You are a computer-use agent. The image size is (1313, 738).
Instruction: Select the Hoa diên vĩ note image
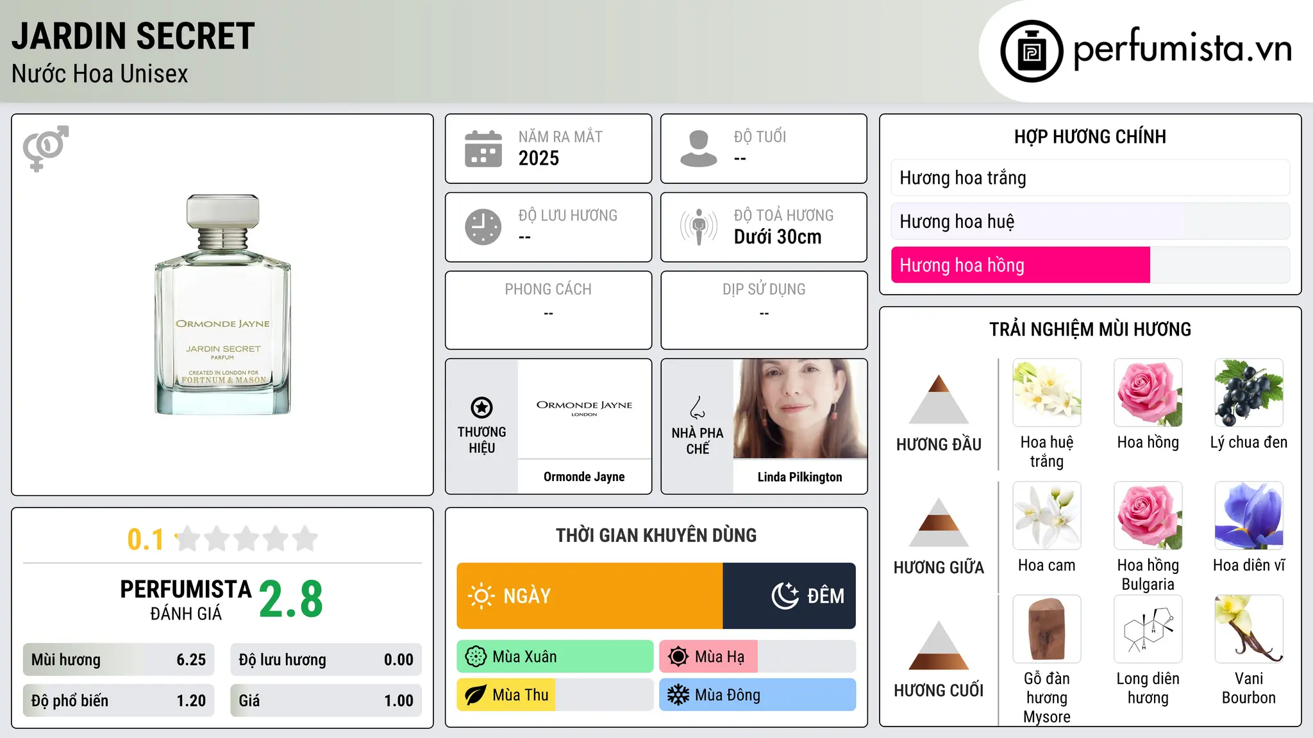(1249, 516)
